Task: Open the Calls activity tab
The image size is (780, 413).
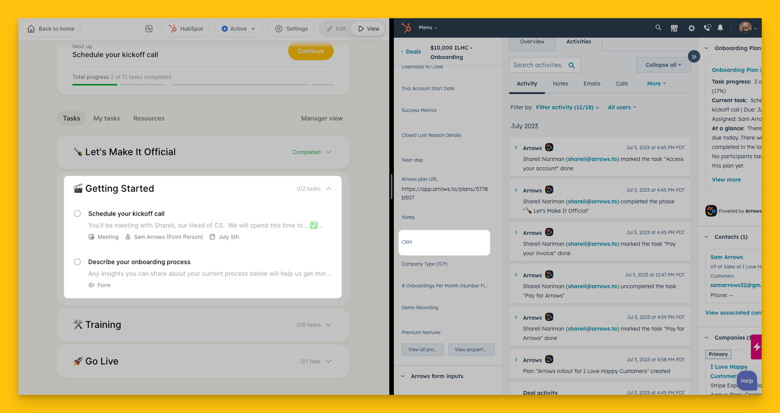Action: 622,83
